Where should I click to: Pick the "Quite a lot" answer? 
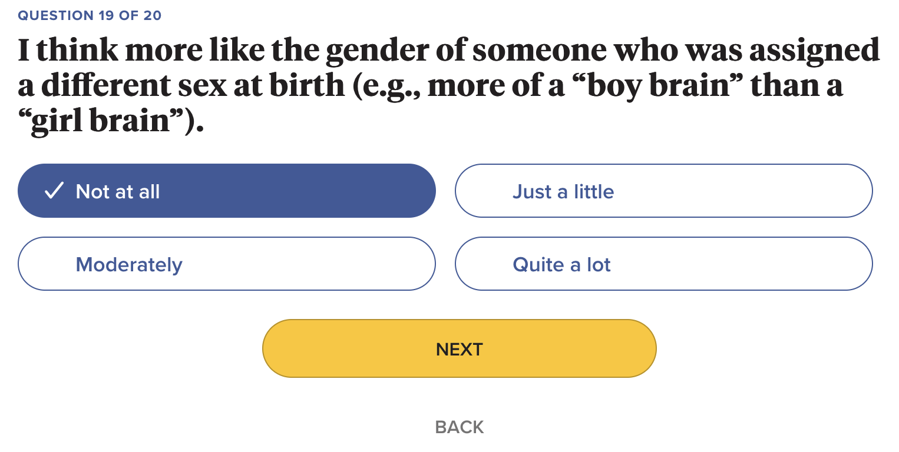(663, 264)
